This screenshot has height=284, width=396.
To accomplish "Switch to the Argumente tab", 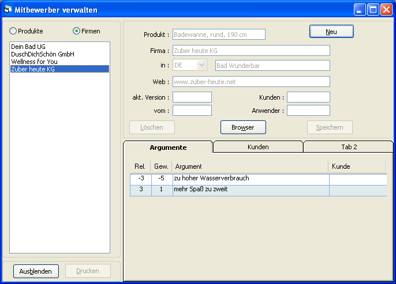I will tap(168, 147).
